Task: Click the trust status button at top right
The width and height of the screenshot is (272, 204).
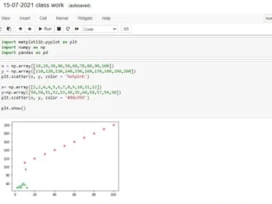Action: [269, 18]
